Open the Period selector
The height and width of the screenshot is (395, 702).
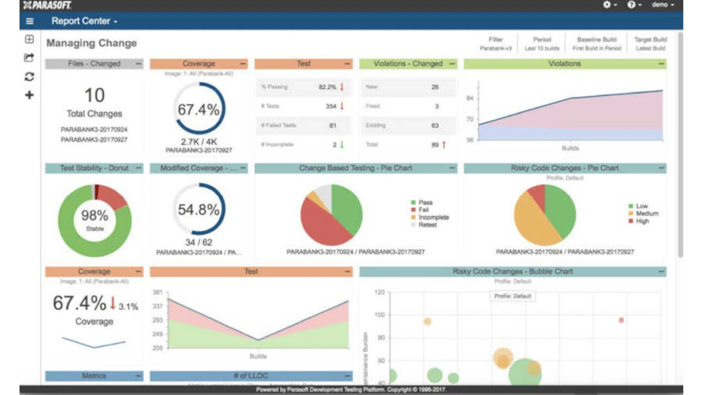pos(541,43)
